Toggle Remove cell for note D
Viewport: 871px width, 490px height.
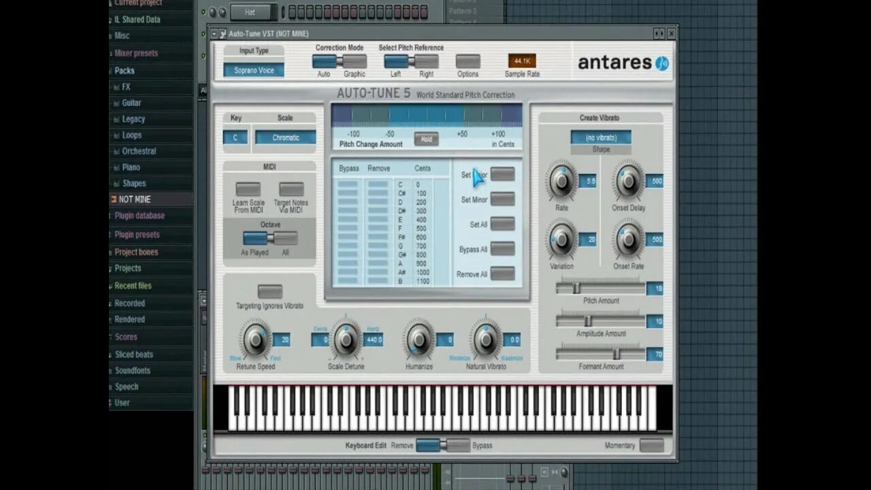pos(378,202)
